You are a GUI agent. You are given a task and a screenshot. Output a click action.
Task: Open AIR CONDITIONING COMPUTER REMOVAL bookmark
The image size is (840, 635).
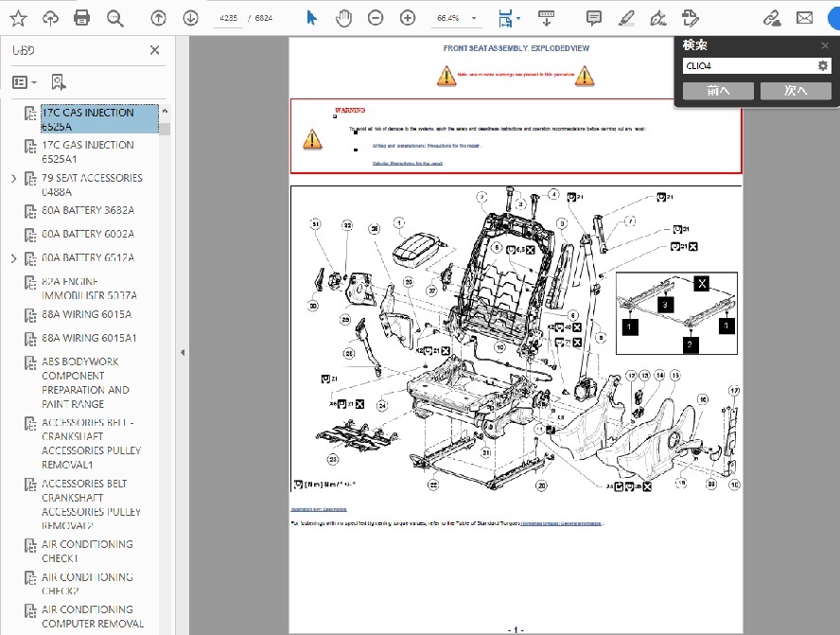(x=93, y=616)
